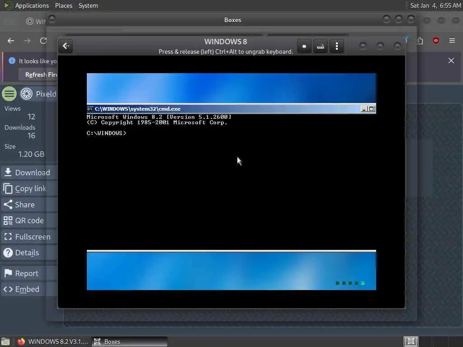Screen dimensions: 463x347
Task: Click the Pixeldrain logo icon
Action: pyautogui.click(x=27, y=94)
